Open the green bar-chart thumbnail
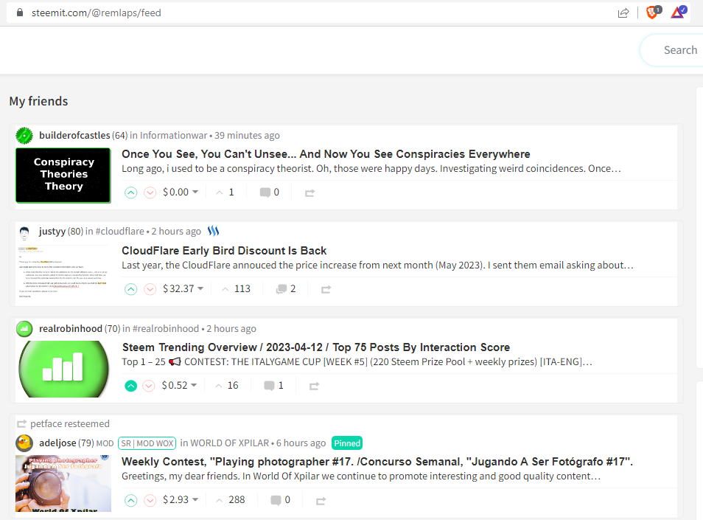This screenshot has height=520, width=703. [63, 369]
